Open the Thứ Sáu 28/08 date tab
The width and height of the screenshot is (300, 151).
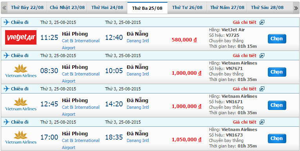coord(267,8)
